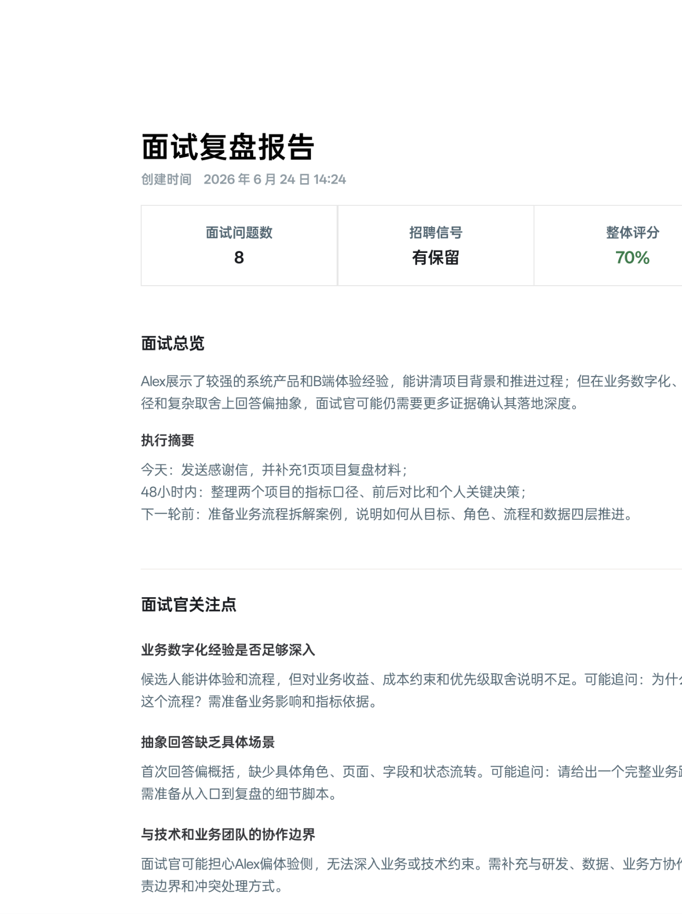Click the 与技术和业务团队的协作边界 heading
This screenshot has width=682, height=914.
coord(228,834)
